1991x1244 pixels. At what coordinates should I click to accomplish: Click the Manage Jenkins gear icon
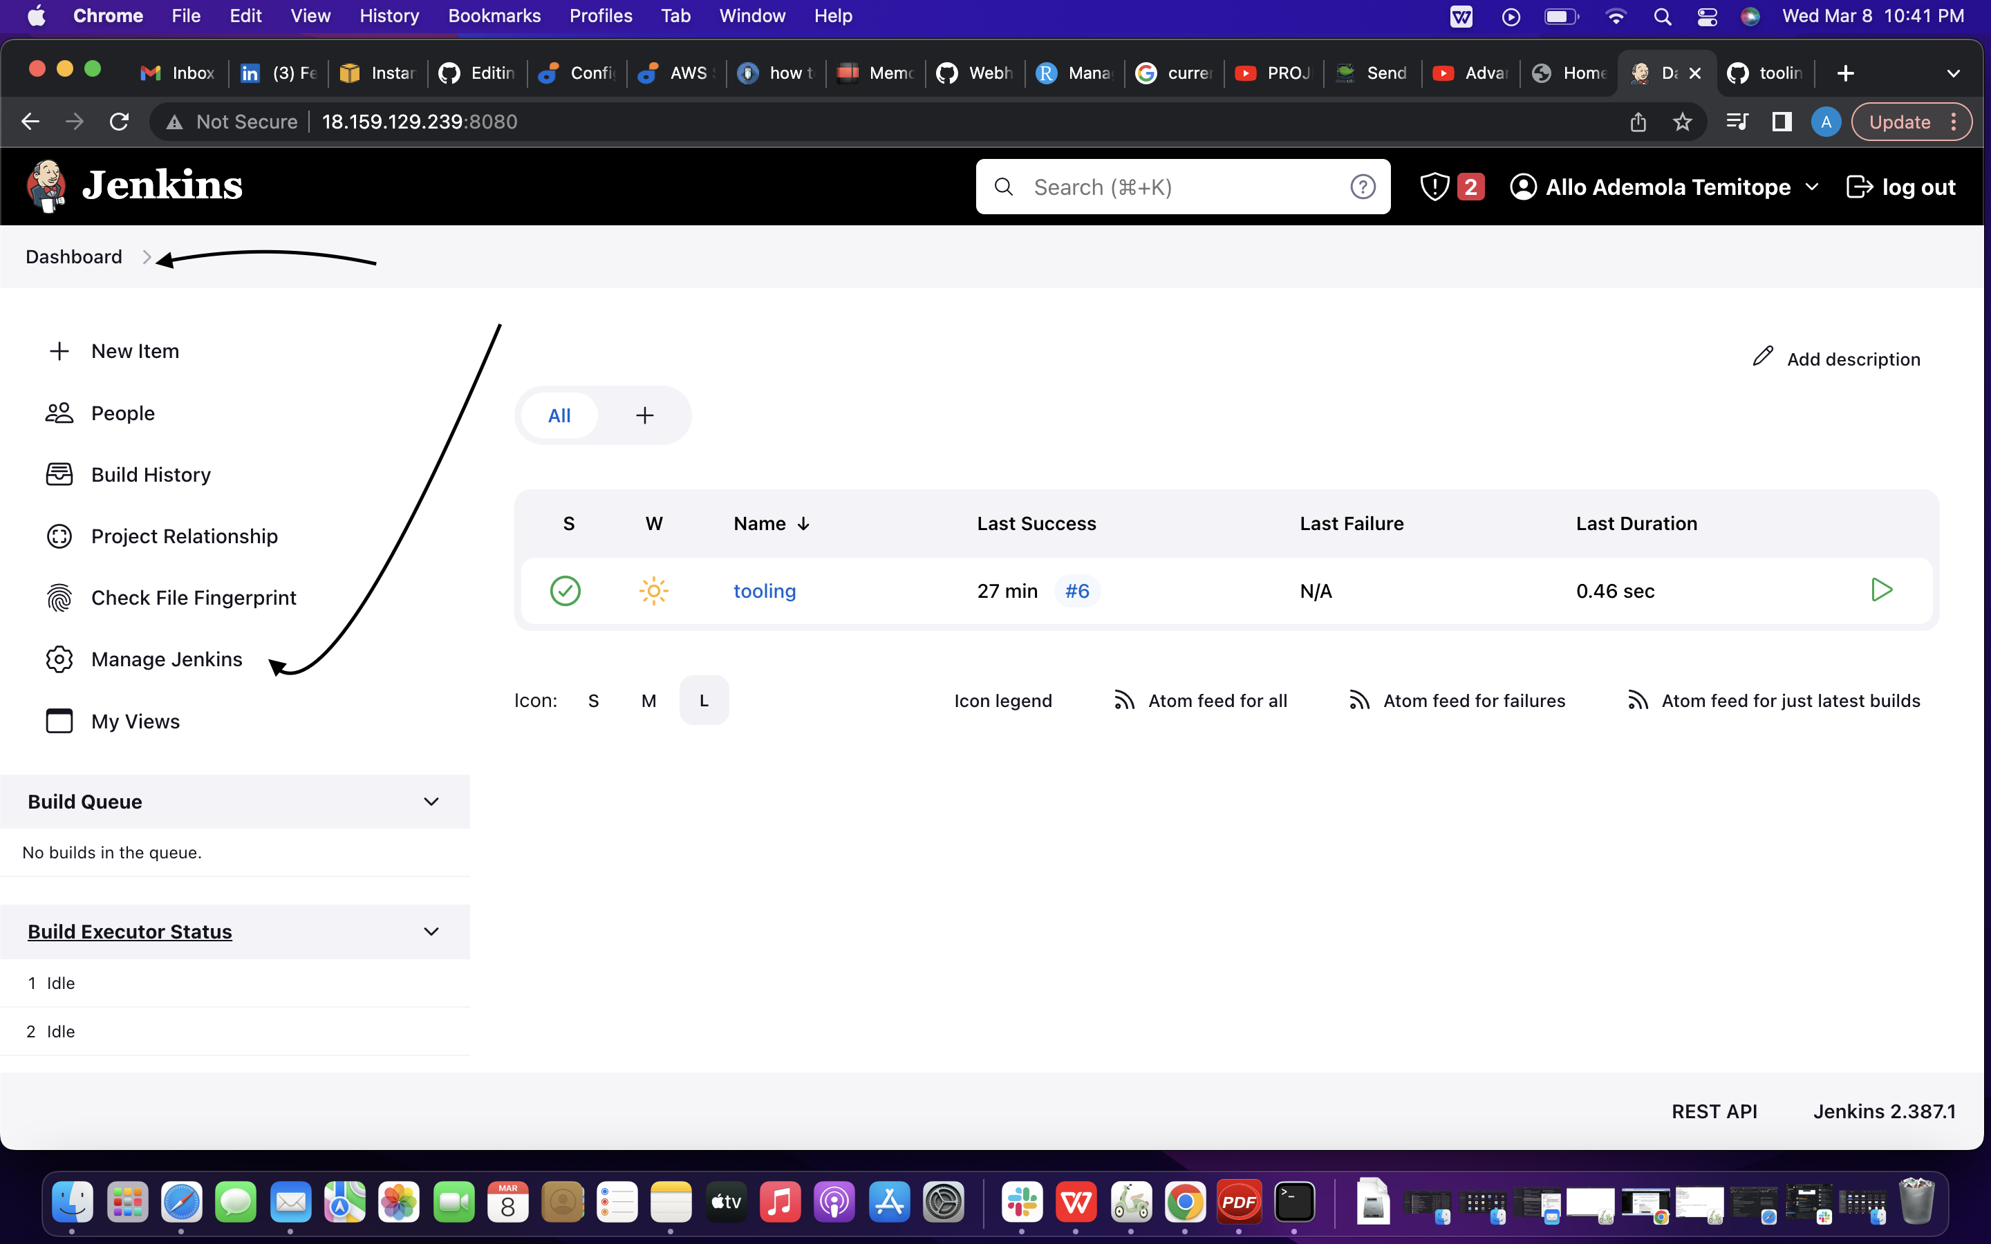[59, 659]
